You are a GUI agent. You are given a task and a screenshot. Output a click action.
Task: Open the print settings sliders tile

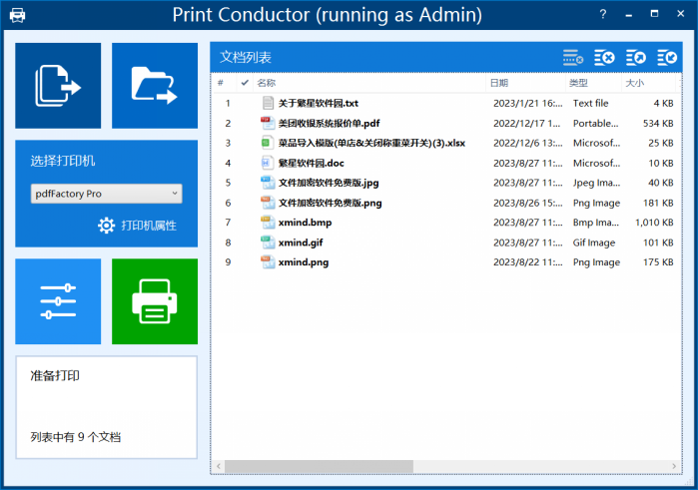(58, 301)
